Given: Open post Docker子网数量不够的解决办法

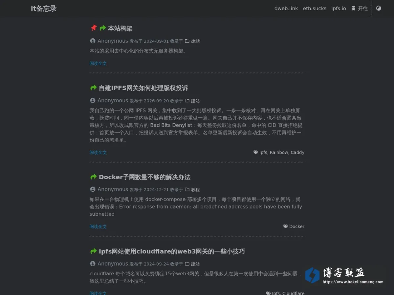Looking at the screenshot, I should point(144,177).
